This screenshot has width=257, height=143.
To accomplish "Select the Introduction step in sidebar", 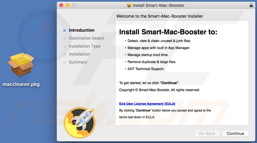I will [82, 30].
